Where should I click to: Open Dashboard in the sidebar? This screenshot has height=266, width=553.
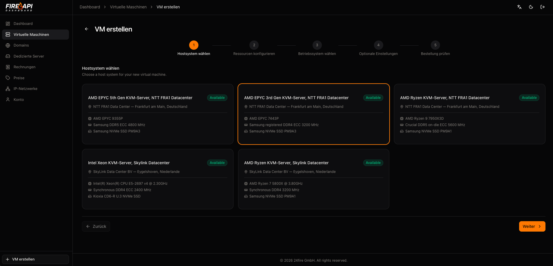point(35,24)
